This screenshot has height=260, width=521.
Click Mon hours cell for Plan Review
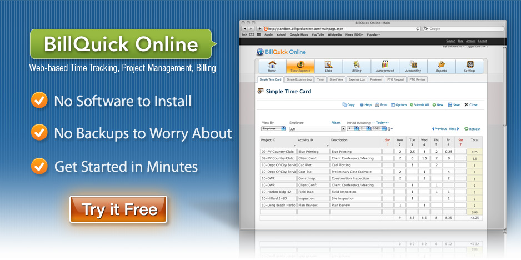(400, 205)
